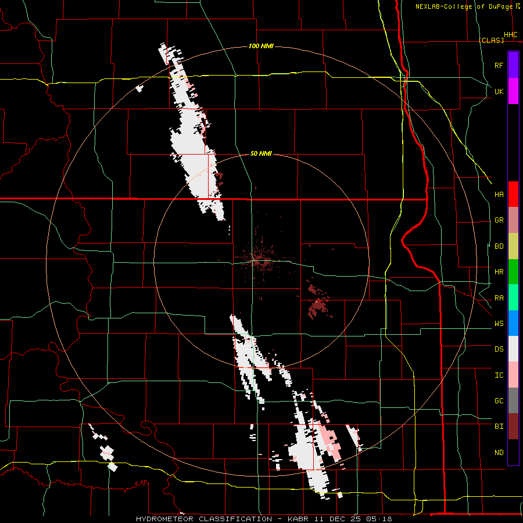Click the 'WS' legend label
The image size is (523, 523).
pyautogui.click(x=499, y=323)
